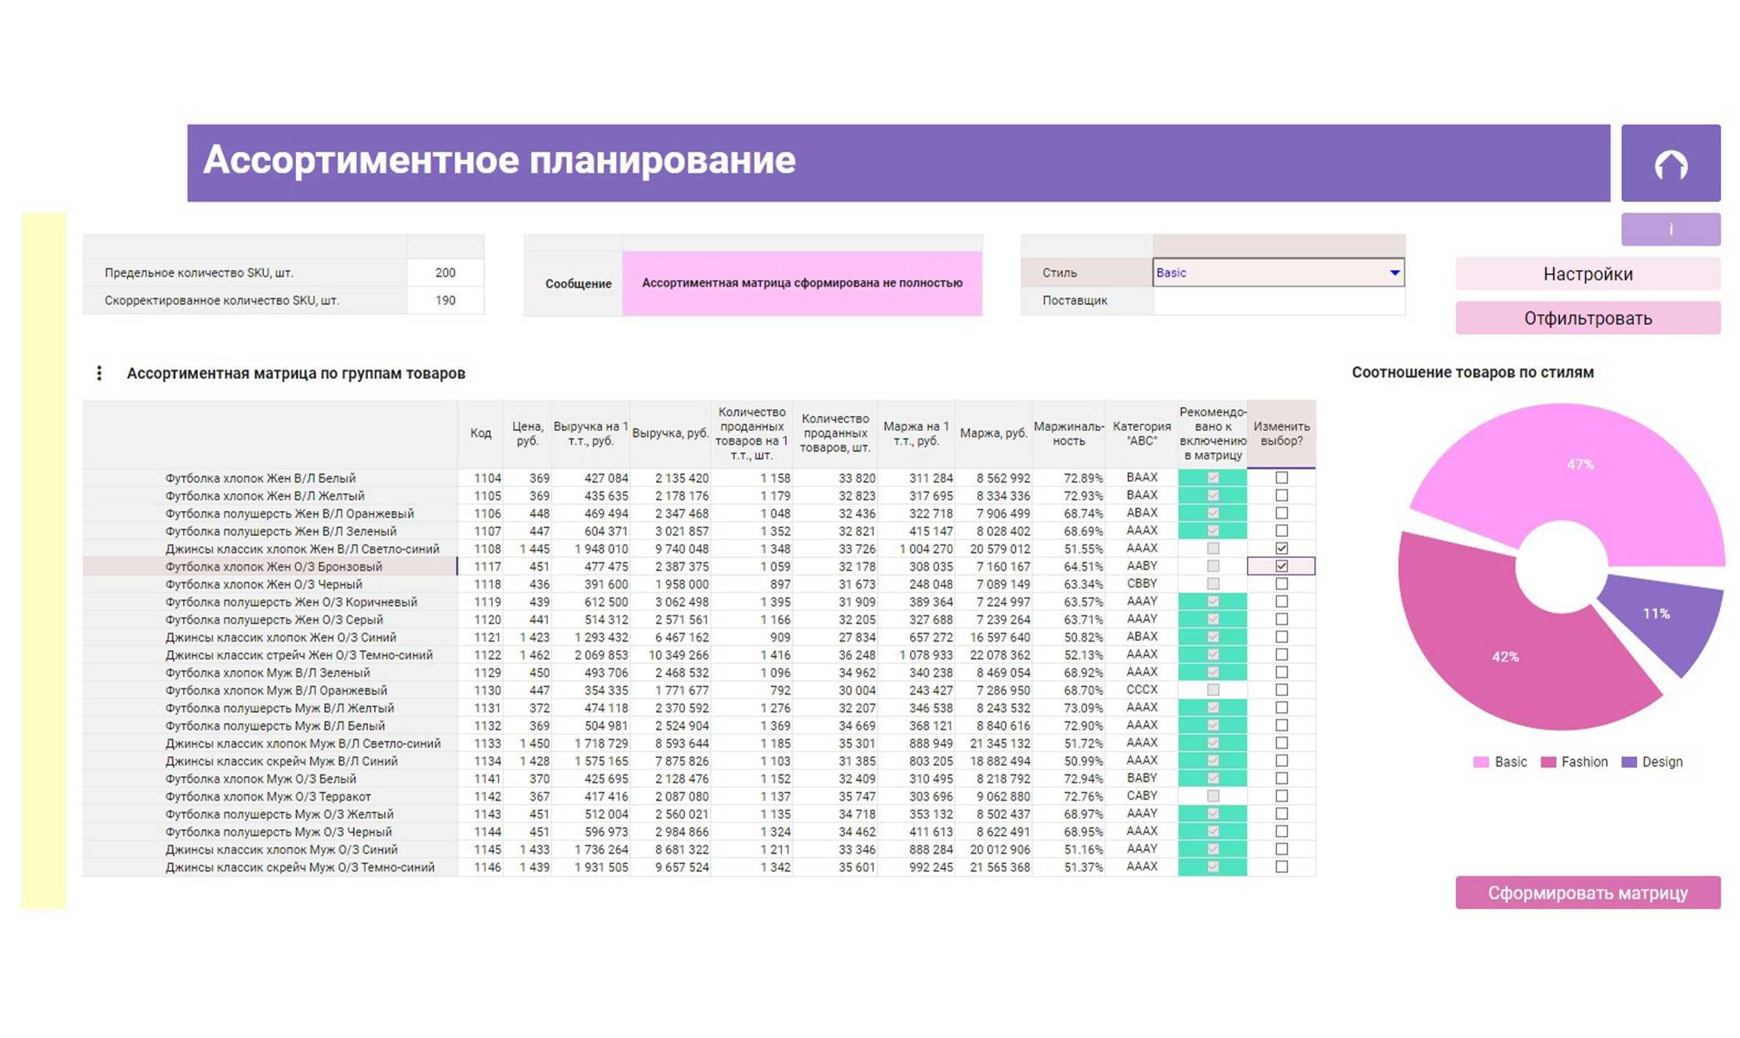Image resolution: width=1740 pixels, height=1038 pixels.
Task: Edit the Предельное количество SKU value 200
Action: 445,273
